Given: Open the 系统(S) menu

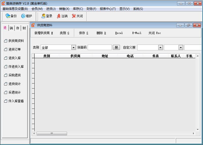Looking at the screenshot, I should (138, 9).
